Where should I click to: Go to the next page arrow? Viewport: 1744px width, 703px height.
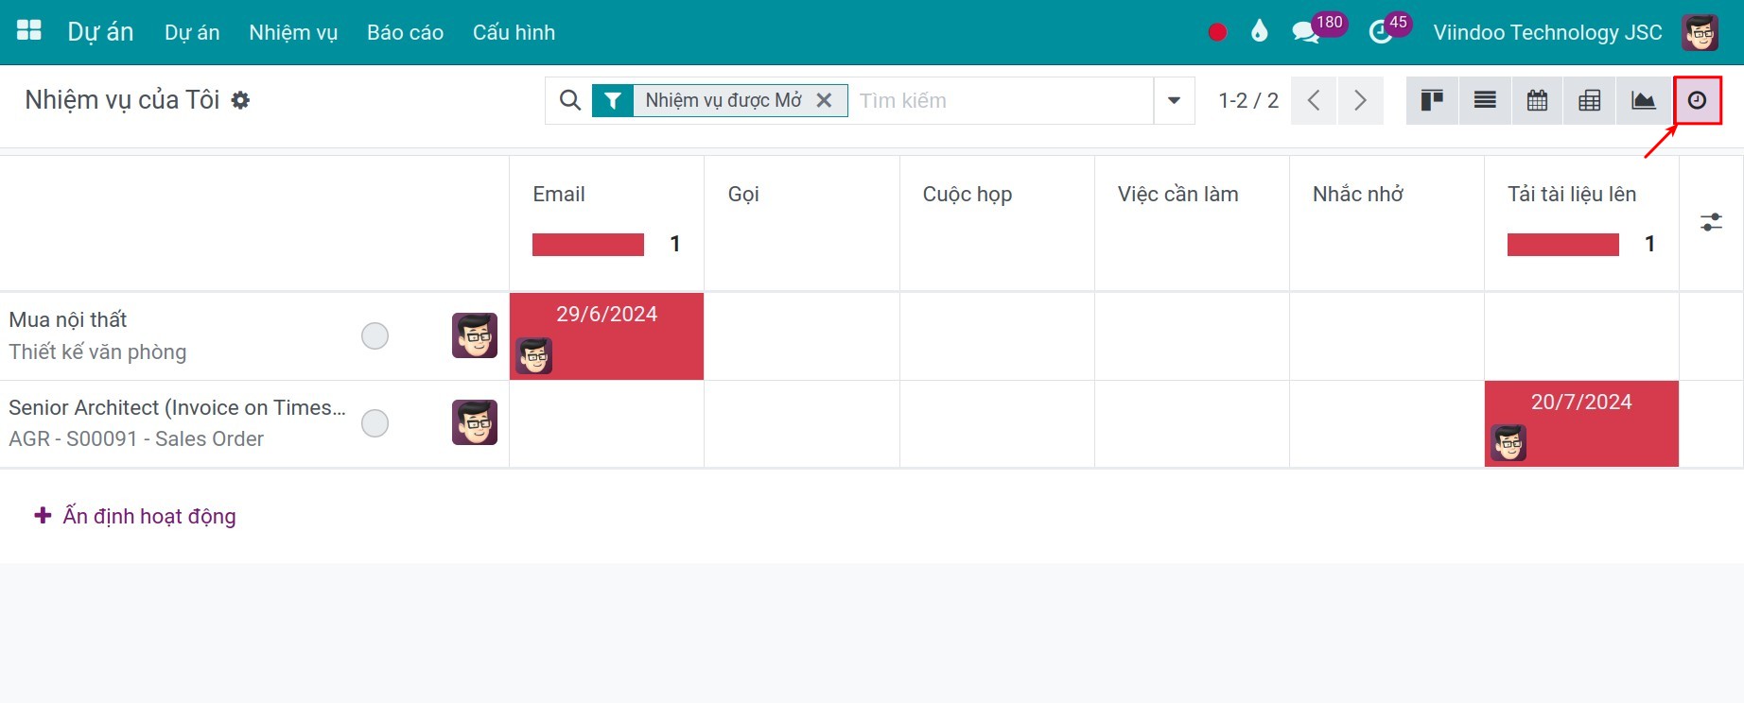click(1360, 100)
